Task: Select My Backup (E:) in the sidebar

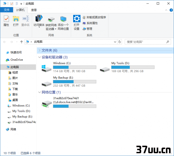Action: click(x=22, y=117)
